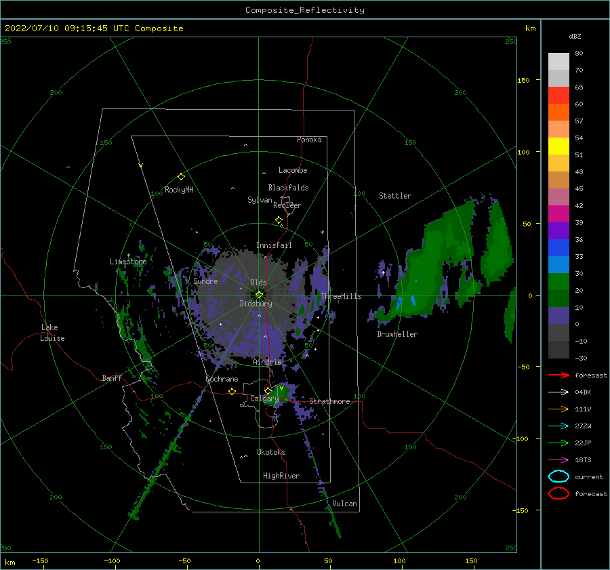Click the -150 value on bottom axis
This screenshot has height=570, width=610.
coord(40,561)
